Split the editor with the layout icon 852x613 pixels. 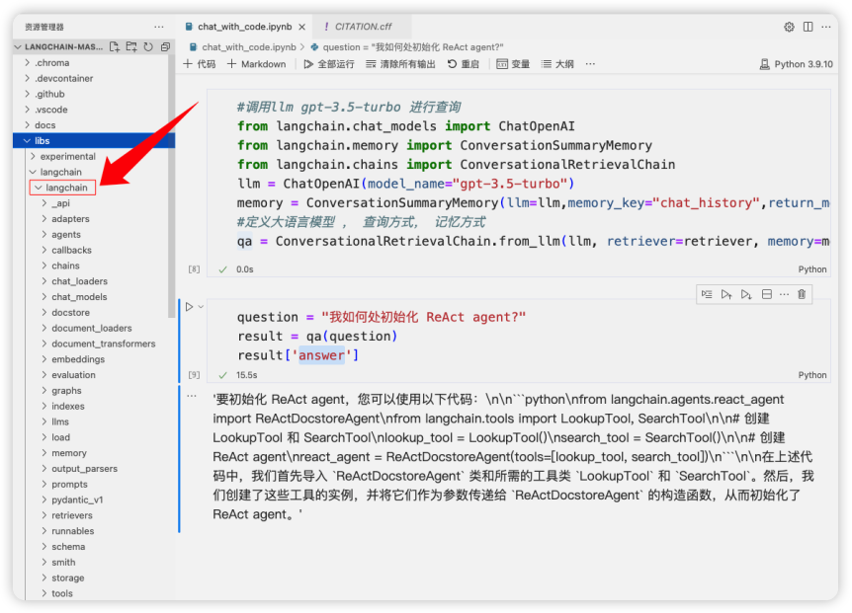tap(808, 27)
